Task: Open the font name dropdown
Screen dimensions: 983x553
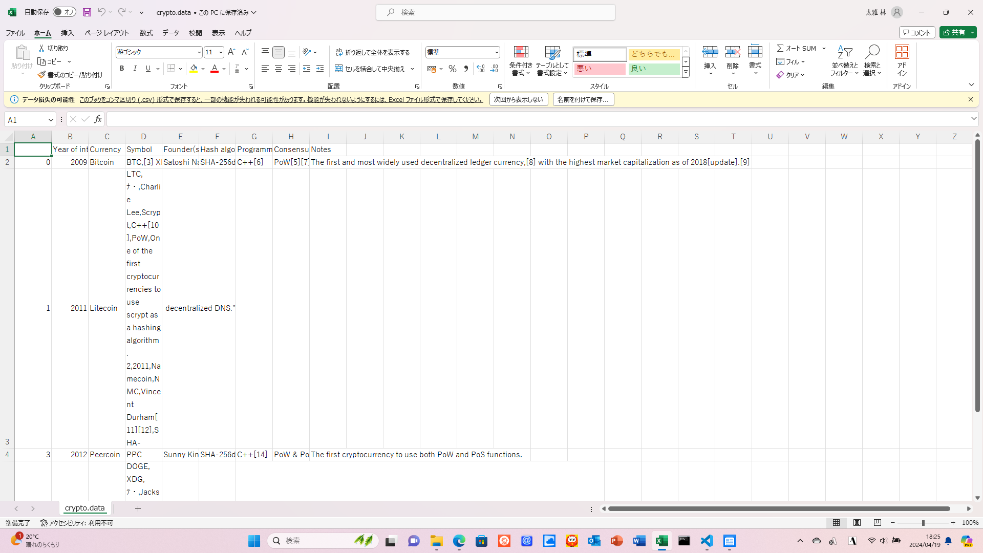Action: pyautogui.click(x=199, y=52)
